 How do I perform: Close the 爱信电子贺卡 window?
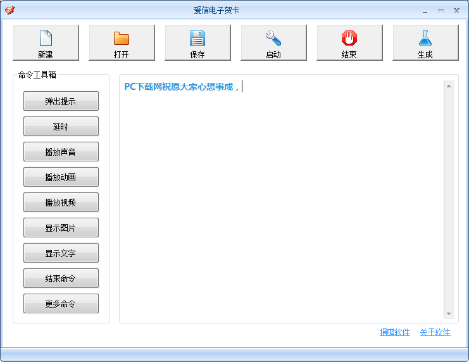coord(456,11)
